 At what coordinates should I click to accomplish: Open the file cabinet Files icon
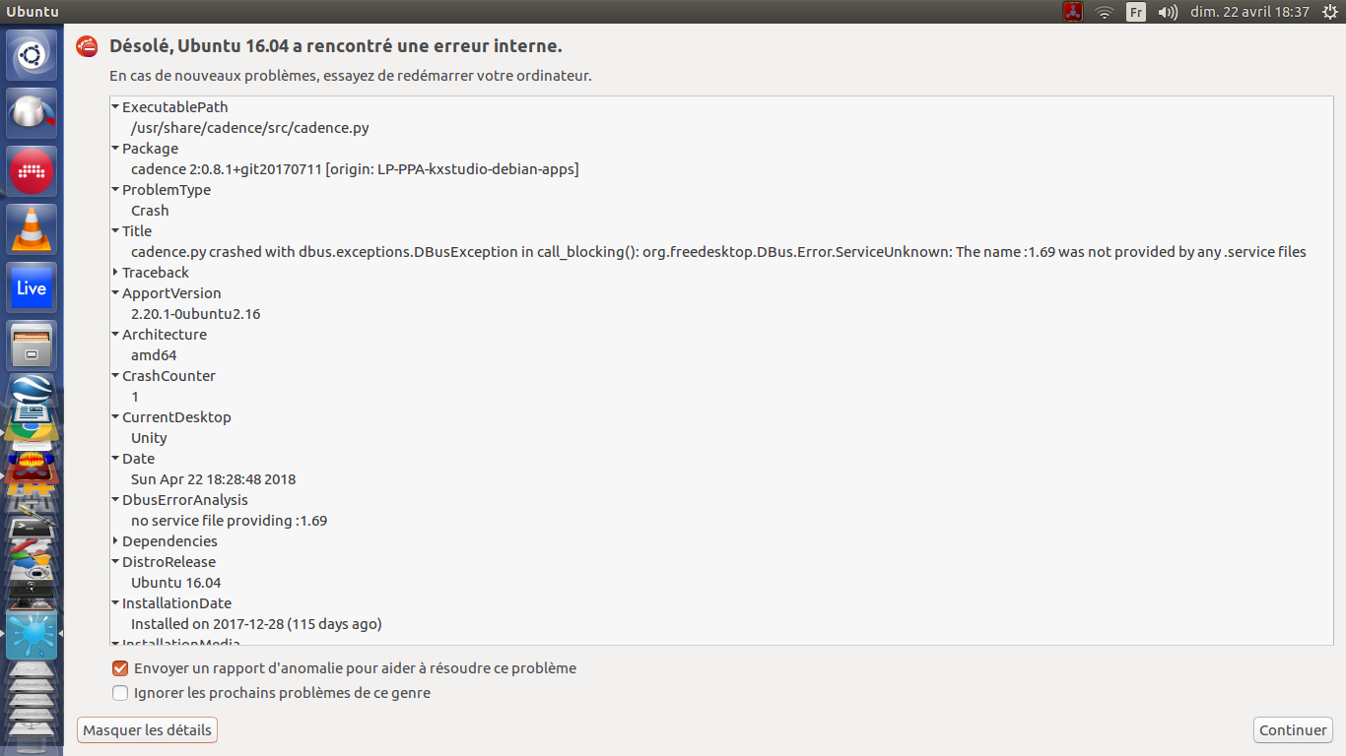(32, 346)
